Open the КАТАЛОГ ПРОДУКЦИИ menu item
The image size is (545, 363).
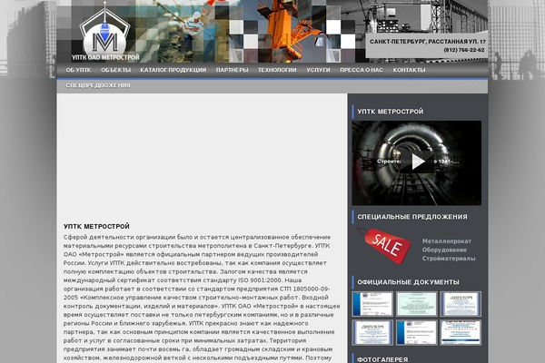pos(173,70)
